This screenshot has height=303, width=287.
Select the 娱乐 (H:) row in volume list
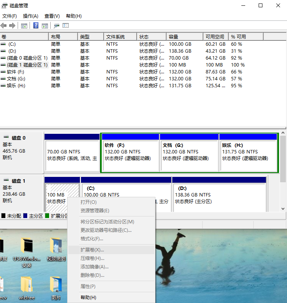(x=15, y=86)
